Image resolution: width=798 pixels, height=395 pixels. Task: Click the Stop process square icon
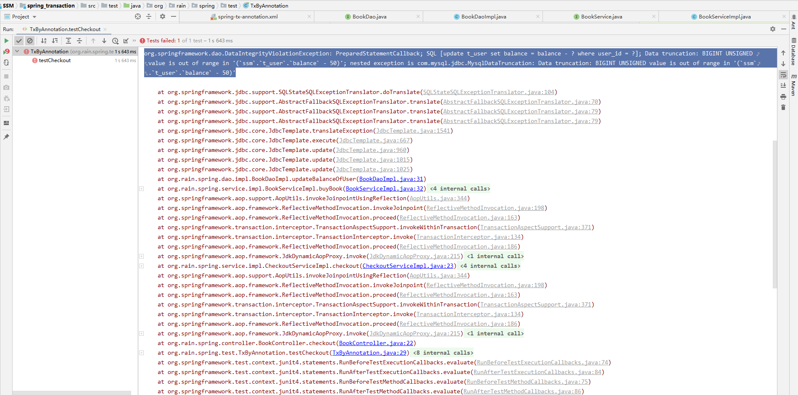pyautogui.click(x=6, y=76)
